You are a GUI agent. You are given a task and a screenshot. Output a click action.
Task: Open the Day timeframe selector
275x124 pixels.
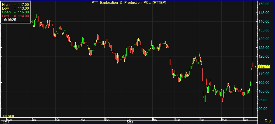[x=267, y=121]
